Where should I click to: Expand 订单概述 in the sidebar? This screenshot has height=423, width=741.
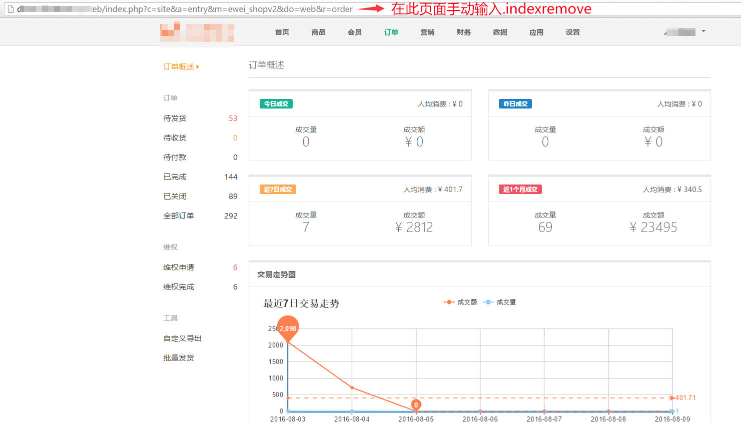181,67
